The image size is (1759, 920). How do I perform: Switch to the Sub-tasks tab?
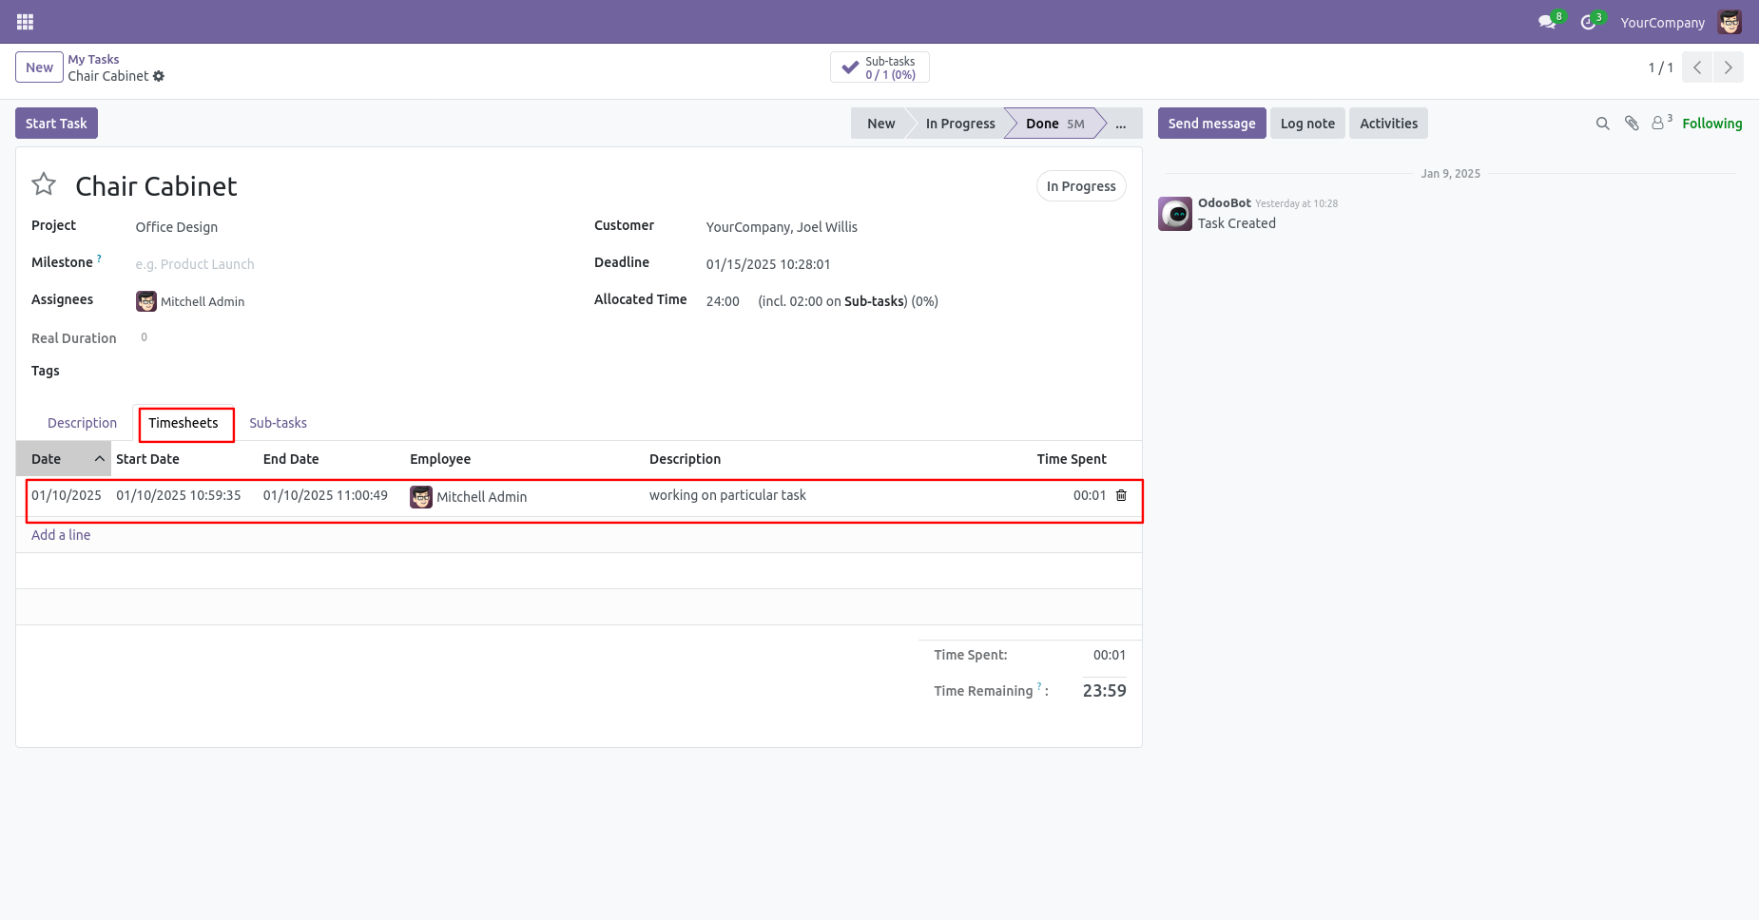278,423
